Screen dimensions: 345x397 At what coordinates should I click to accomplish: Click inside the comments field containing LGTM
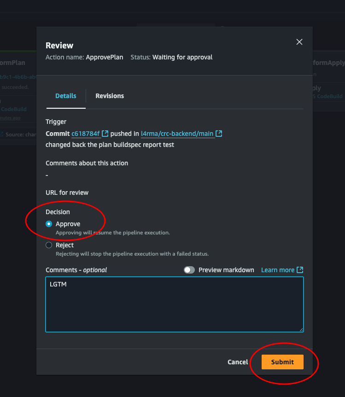pyautogui.click(x=175, y=304)
